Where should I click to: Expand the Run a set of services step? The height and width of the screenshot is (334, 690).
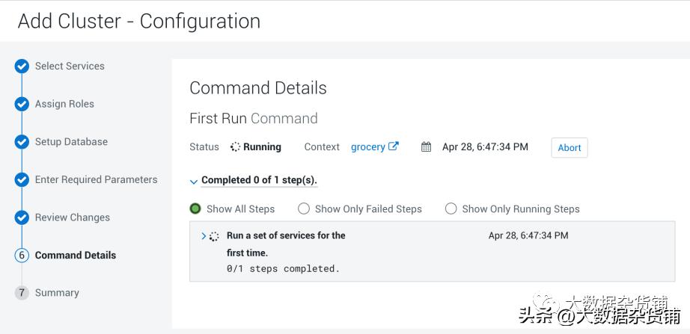[204, 236]
